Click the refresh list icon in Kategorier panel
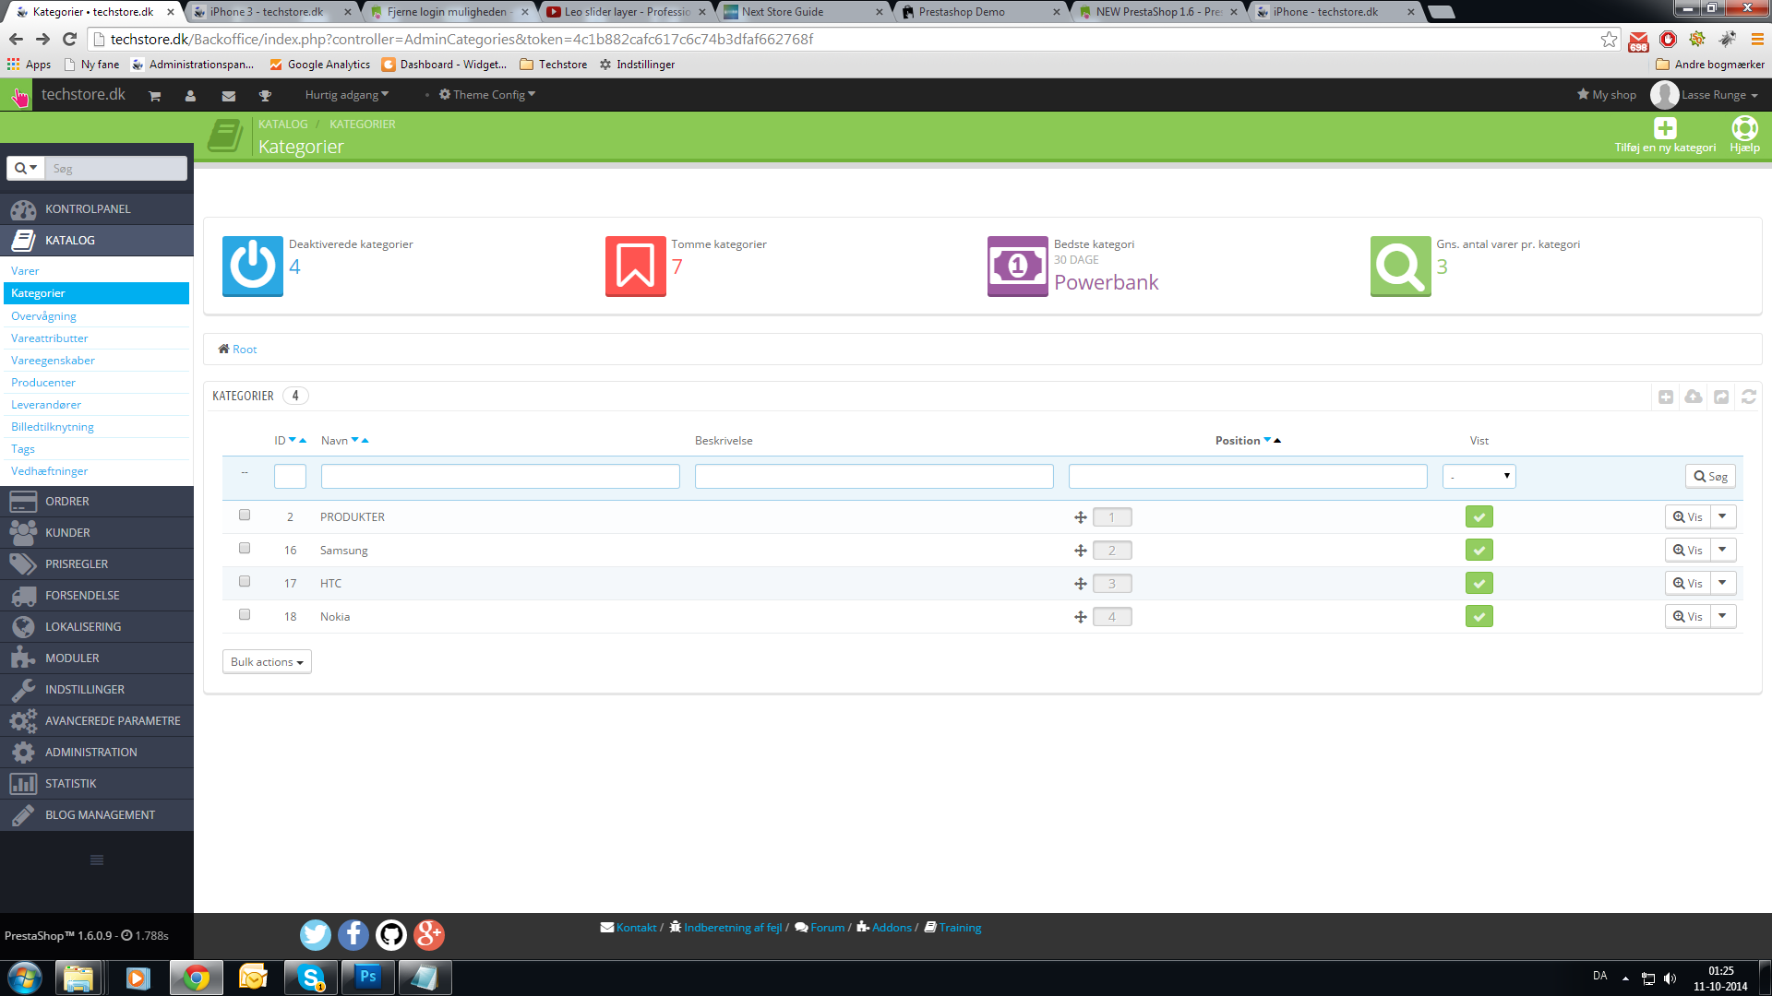 pyautogui.click(x=1748, y=397)
